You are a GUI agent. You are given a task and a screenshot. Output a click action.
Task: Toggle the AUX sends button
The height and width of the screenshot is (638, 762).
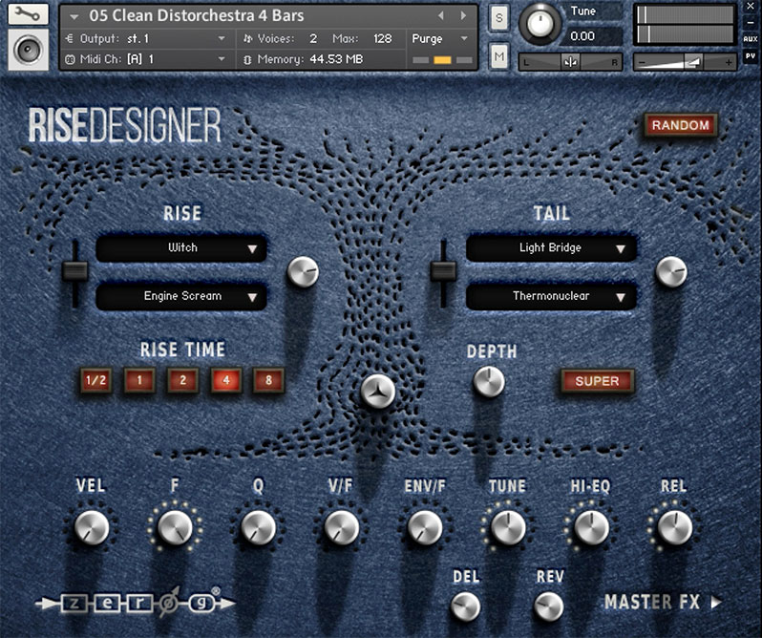coord(751,39)
